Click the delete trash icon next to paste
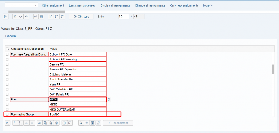The width and height of the screenshot is (279, 133). (x=56, y=123)
